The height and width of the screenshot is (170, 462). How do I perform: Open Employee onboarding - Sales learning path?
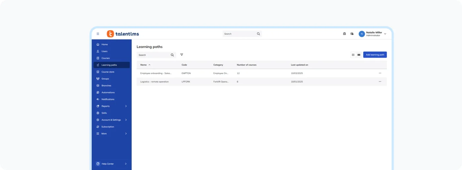[x=156, y=73]
